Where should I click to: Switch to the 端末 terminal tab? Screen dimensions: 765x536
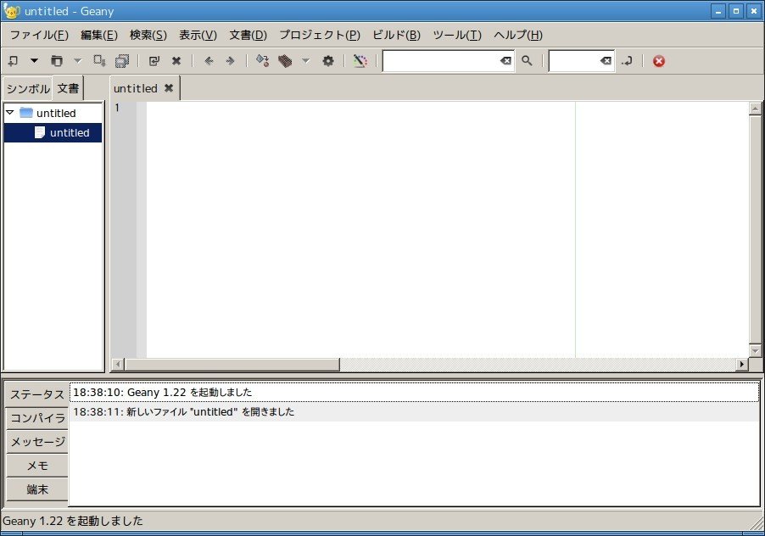(x=37, y=489)
